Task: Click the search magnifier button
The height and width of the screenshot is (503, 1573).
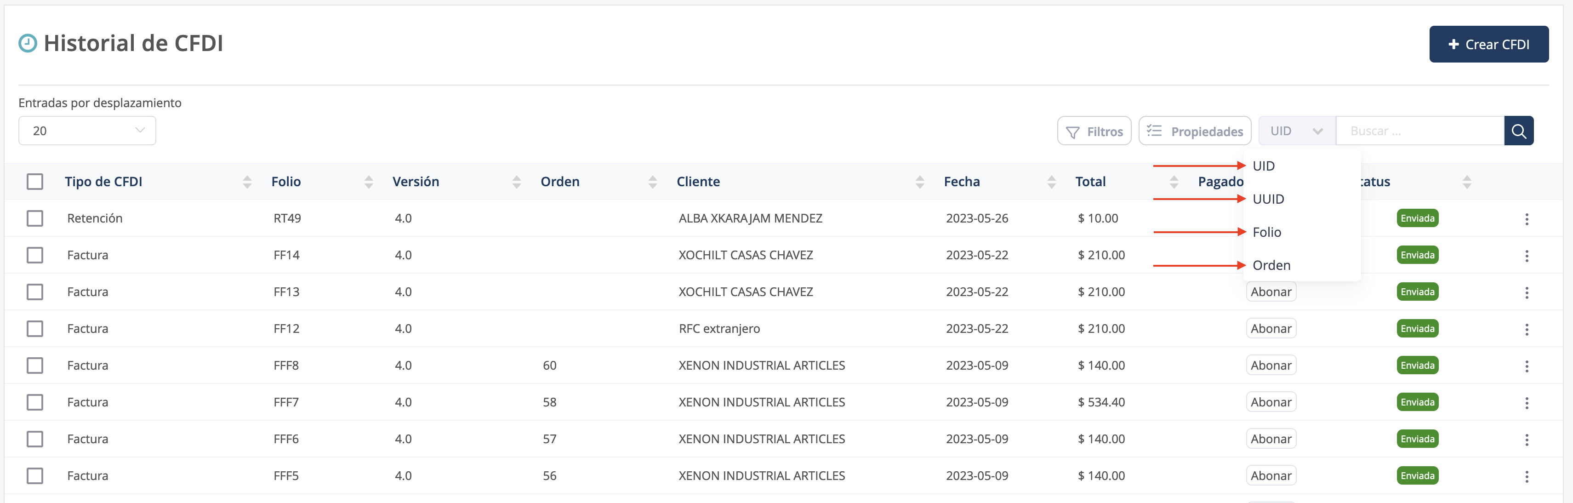Action: [1519, 131]
